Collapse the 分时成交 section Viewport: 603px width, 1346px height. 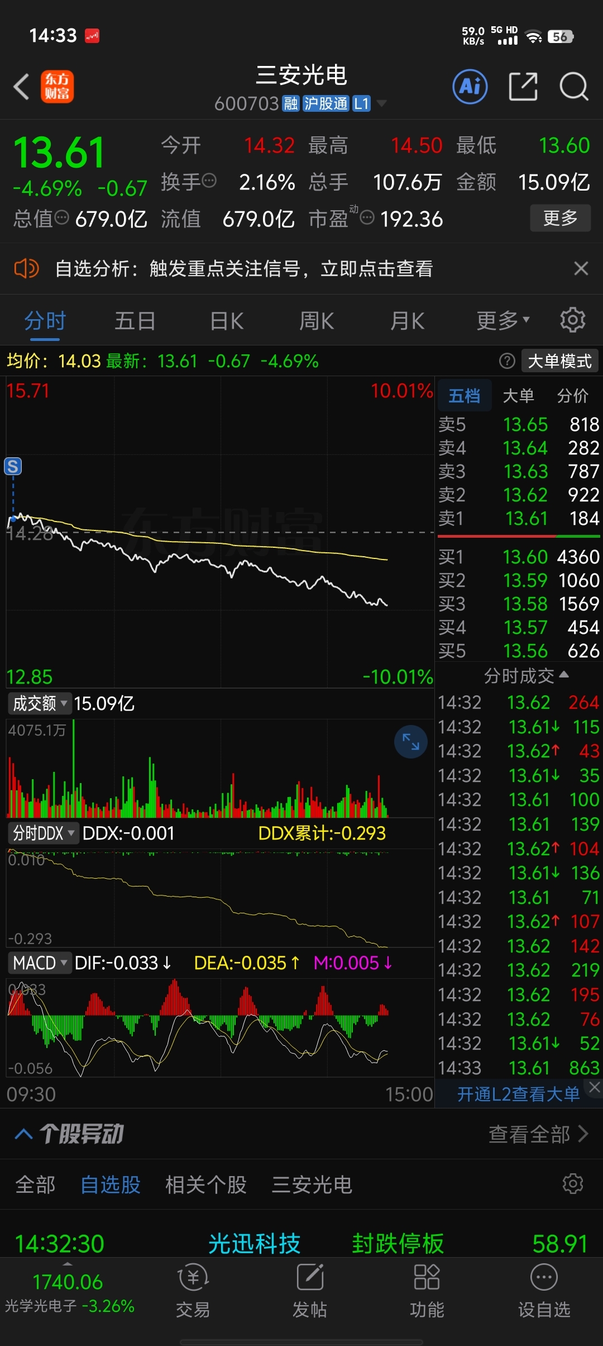[x=526, y=676]
